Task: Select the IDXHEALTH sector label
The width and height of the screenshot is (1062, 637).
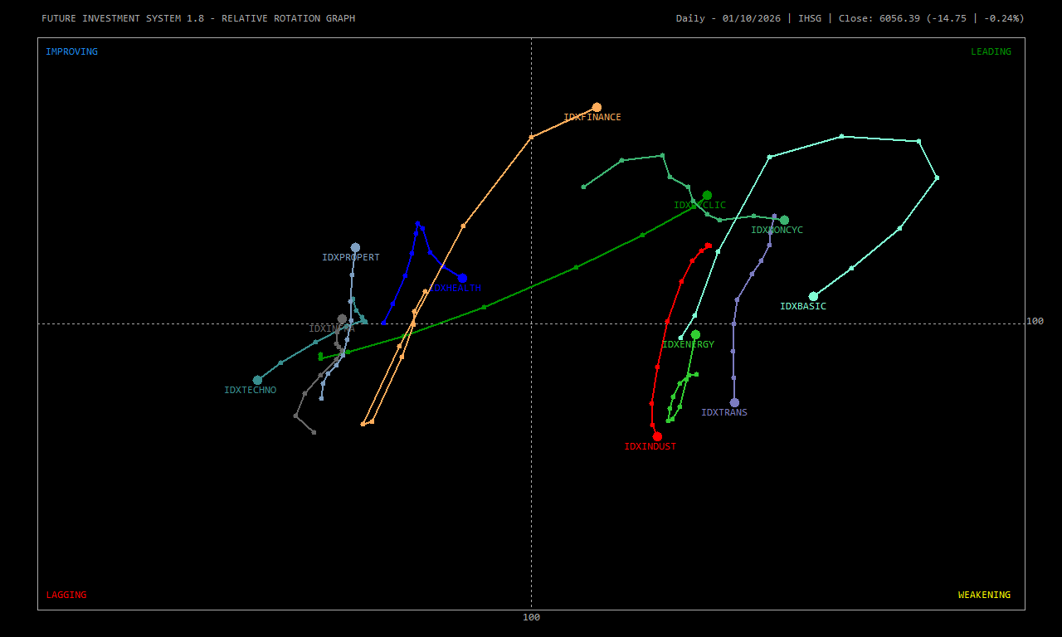Action: point(455,289)
